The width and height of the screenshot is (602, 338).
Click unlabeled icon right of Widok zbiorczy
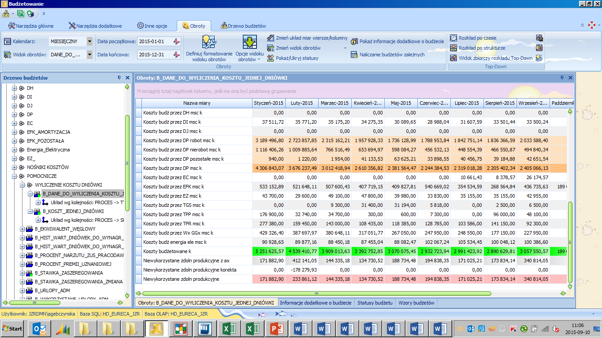click(x=539, y=58)
